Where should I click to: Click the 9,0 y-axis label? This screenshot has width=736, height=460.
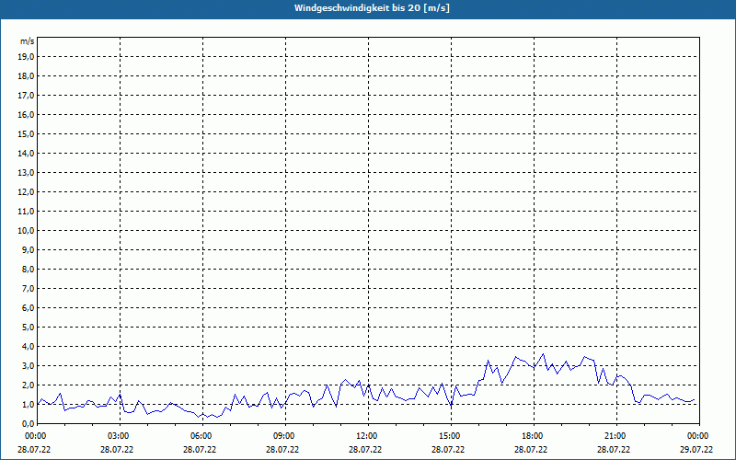click(29, 249)
